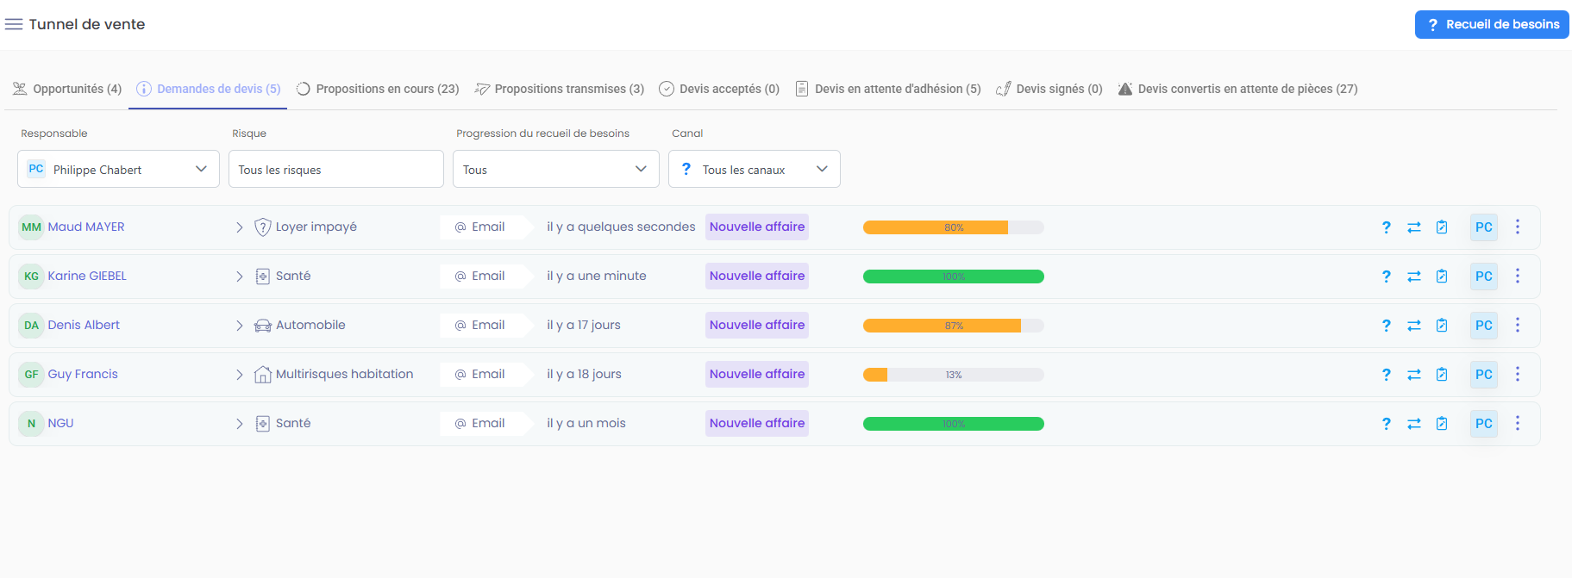Viewport: 1572px width, 578px height.
Task: Click the Recueil de besoins button
Action: pyautogui.click(x=1492, y=24)
